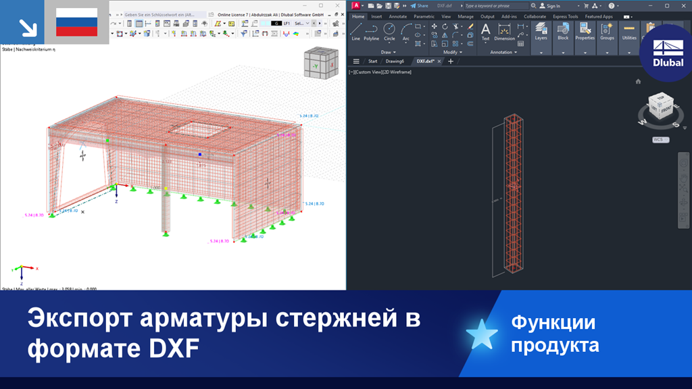
Task: Click the Mirror tool in Modify panel
Action: click(445, 35)
